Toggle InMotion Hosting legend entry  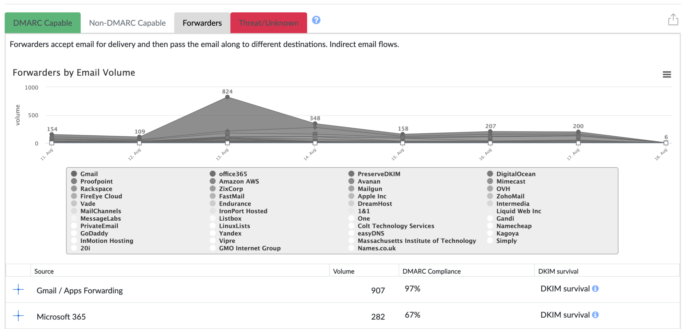coord(102,241)
